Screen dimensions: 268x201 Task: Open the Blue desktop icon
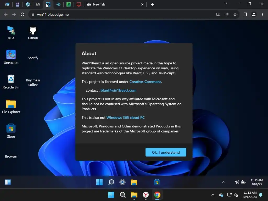11,33
